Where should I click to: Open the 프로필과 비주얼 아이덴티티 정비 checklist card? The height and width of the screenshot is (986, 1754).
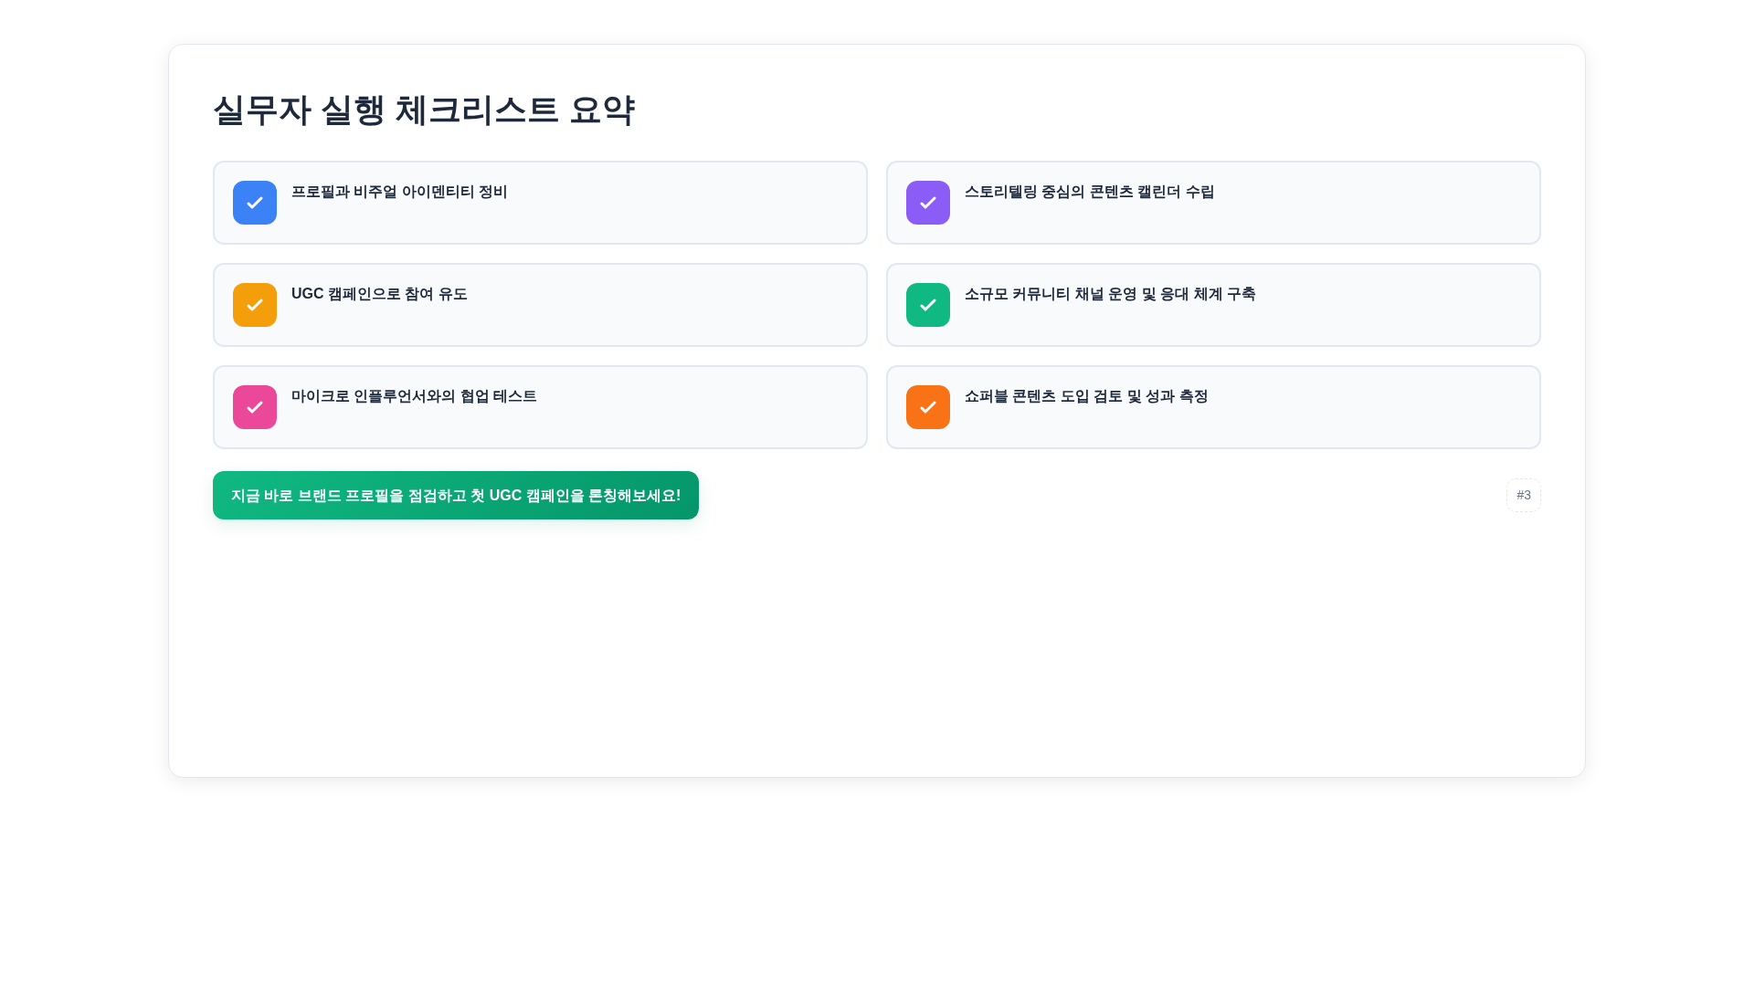539,202
